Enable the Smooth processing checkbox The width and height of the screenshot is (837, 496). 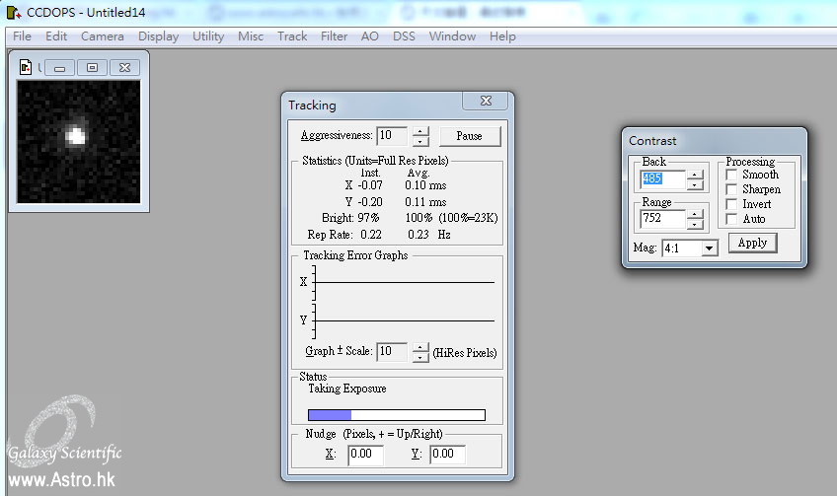click(731, 175)
